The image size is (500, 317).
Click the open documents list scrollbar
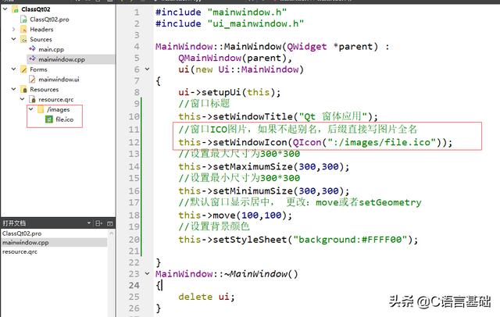click(x=111, y=272)
